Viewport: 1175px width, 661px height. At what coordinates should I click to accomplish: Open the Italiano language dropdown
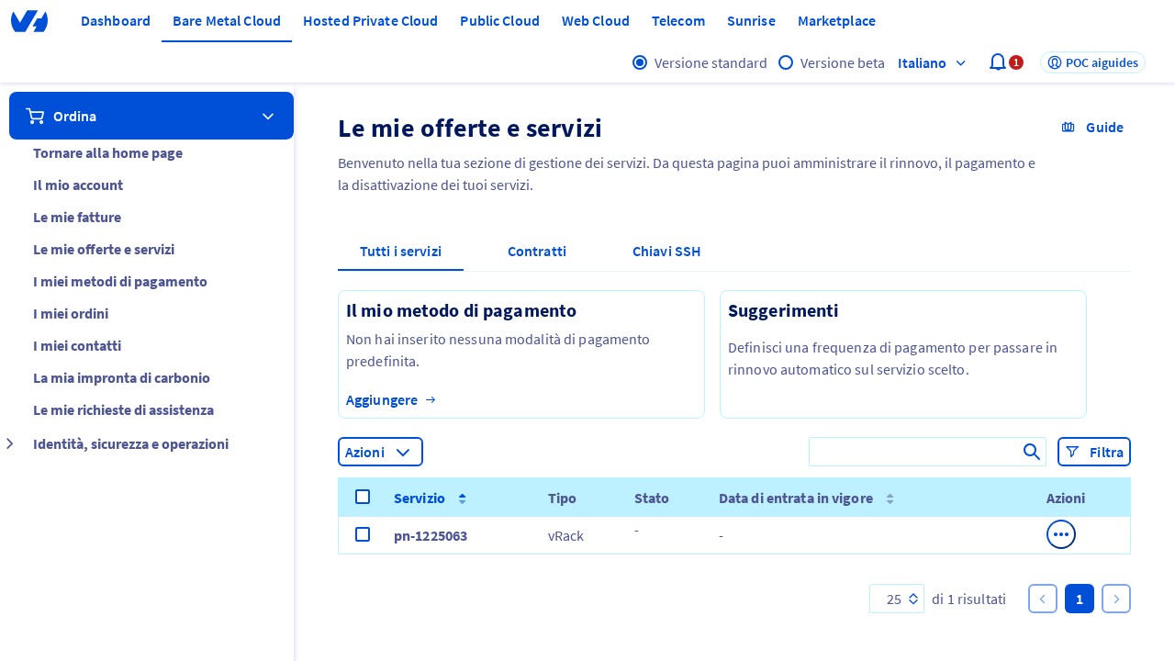tap(932, 63)
